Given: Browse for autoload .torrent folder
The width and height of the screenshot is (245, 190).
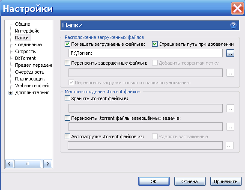Looking at the screenshot, I should pyautogui.click(x=230, y=145).
